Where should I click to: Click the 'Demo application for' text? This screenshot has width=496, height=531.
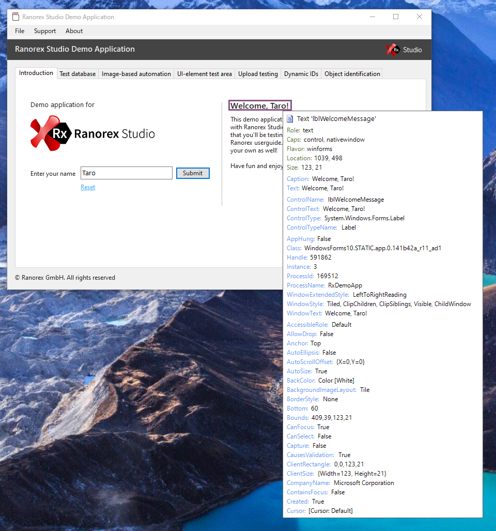point(63,104)
